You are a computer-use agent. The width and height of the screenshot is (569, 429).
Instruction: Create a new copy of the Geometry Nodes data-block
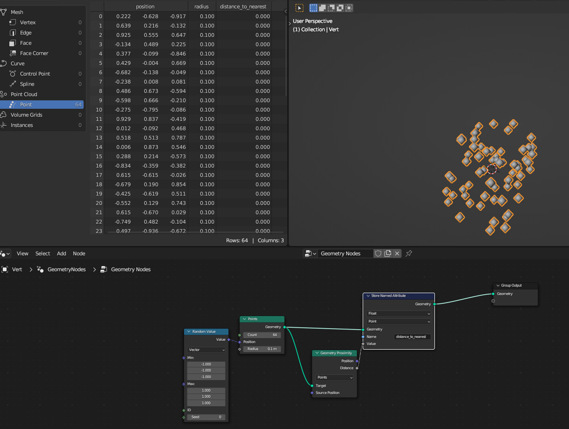pos(388,253)
